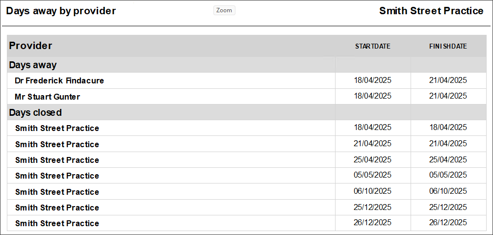The height and width of the screenshot is (235, 493).
Task: Select Smith Street Practice row closed 25/12/2025
Action: click(x=246, y=208)
